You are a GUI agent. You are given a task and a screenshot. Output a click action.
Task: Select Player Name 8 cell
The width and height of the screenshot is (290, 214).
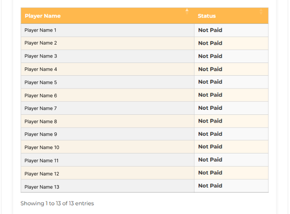pyautogui.click(x=107, y=121)
